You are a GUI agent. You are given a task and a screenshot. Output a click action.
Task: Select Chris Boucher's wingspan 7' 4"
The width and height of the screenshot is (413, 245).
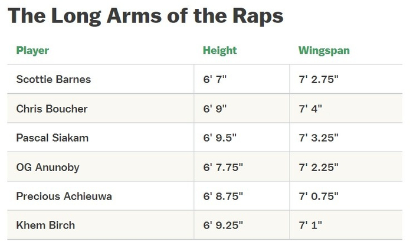pos(310,109)
